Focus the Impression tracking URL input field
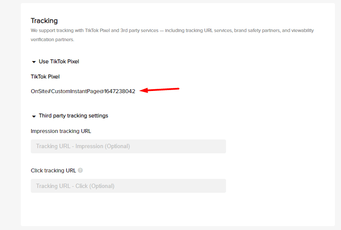 pos(128,146)
